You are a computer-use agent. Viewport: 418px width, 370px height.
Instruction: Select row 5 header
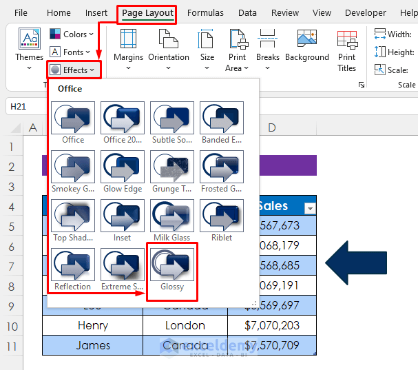(x=11, y=227)
